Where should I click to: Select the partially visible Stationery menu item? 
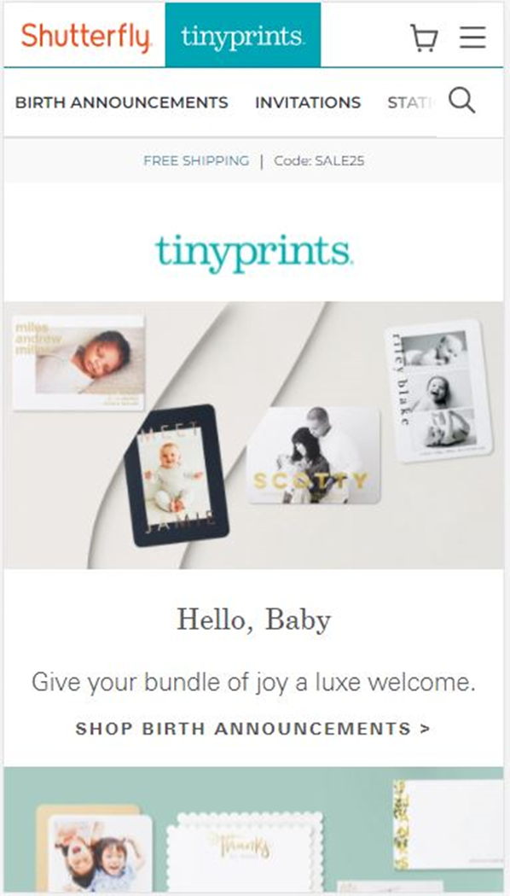click(x=412, y=103)
